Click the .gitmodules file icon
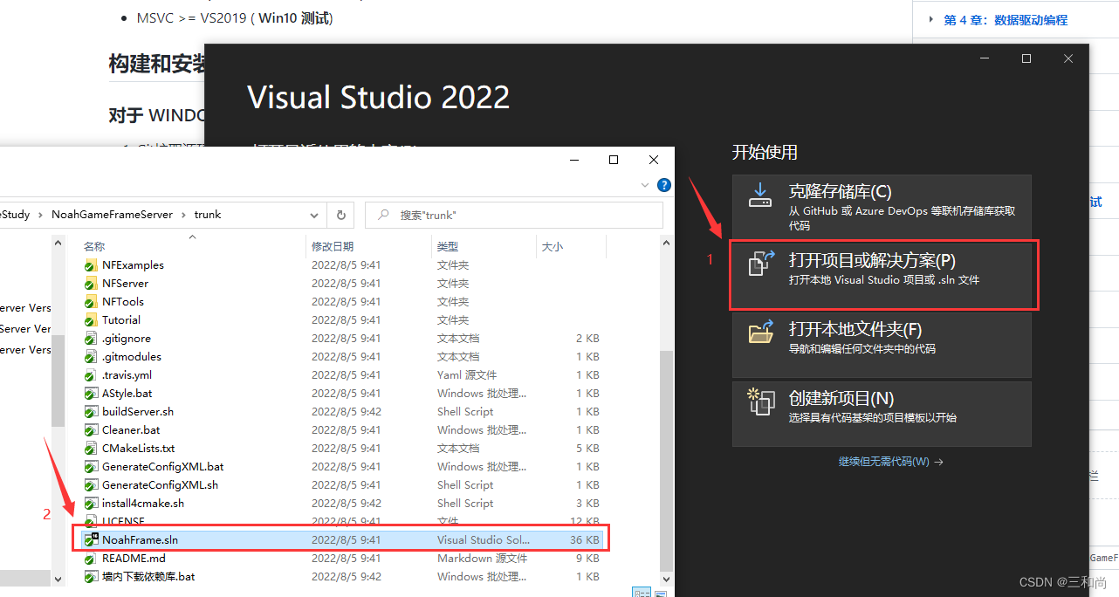 pos(90,357)
